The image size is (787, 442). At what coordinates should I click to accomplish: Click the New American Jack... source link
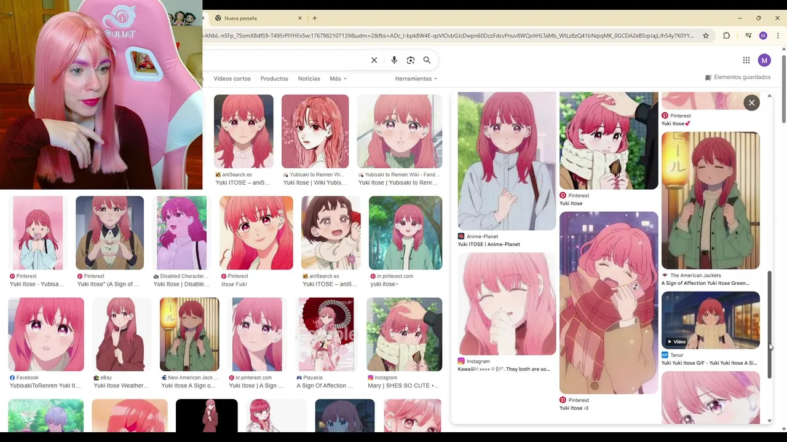[x=192, y=378]
